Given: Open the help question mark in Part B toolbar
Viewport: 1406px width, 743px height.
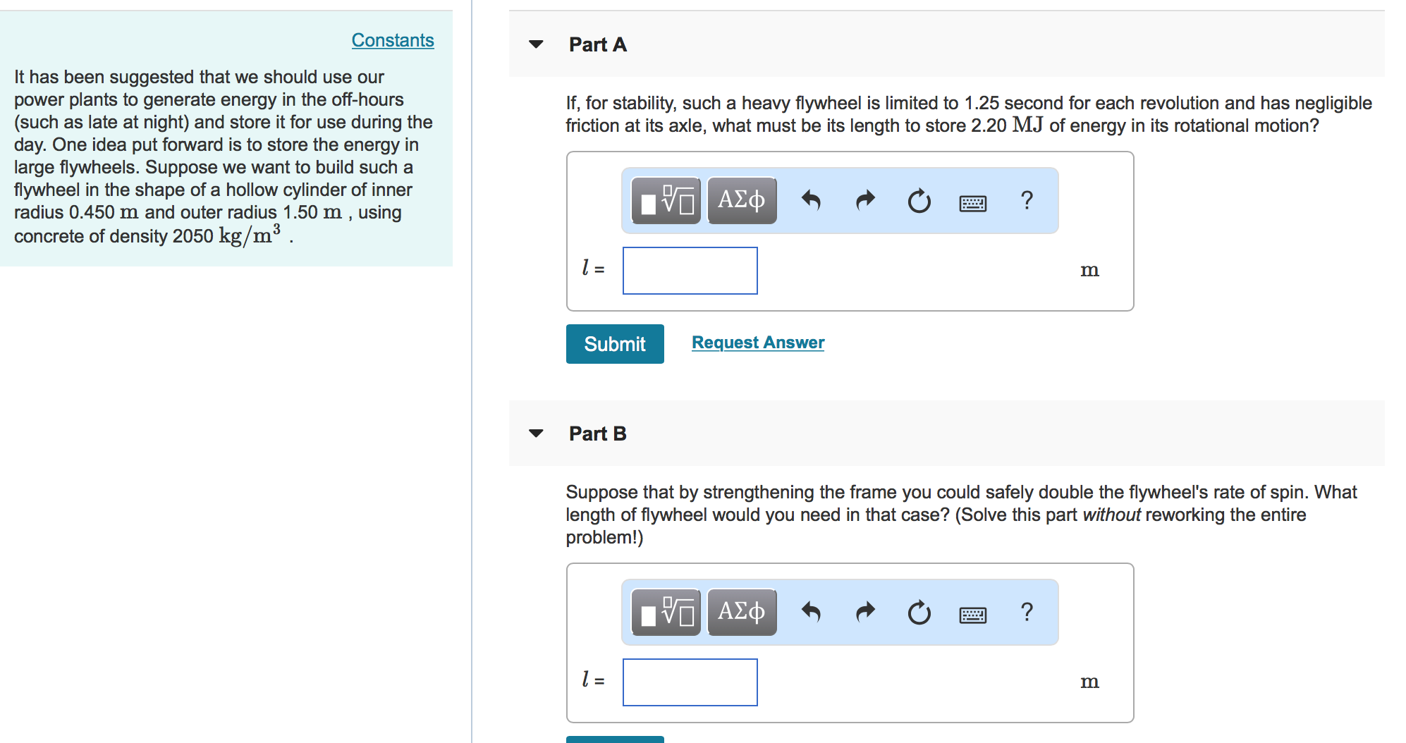Looking at the screenshot, I should (1026, 612).
